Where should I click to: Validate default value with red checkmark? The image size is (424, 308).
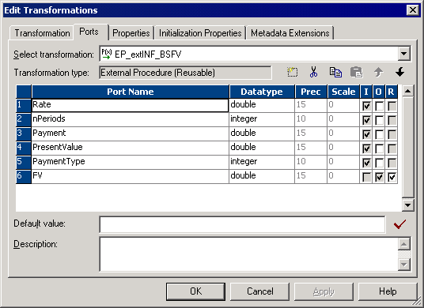tap(399, 224)
